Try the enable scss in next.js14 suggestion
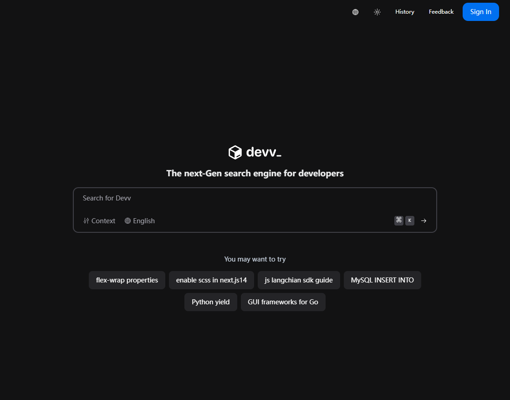The width and height of the screenshot is (510, 400). (211, 280)
